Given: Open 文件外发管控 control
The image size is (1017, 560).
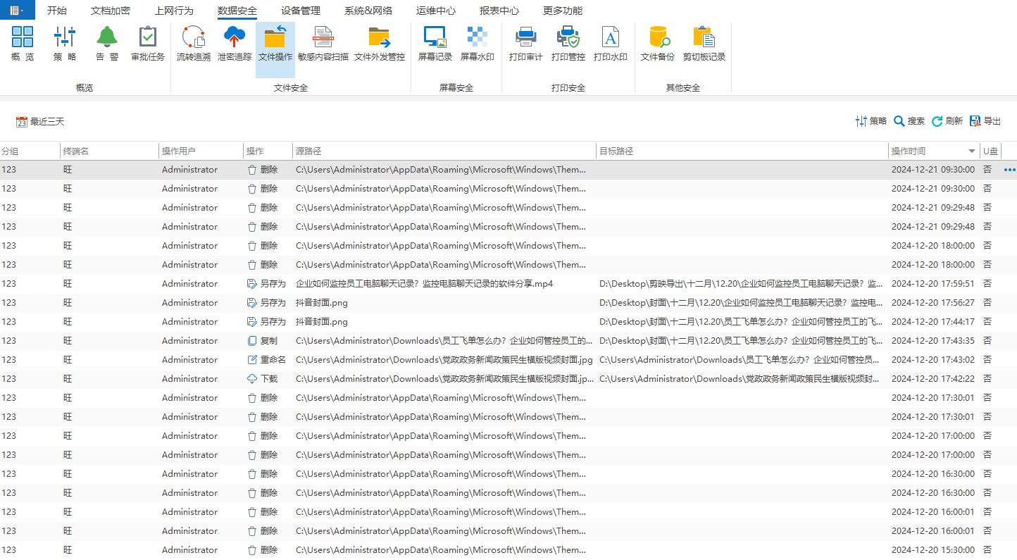Looking at the screenshot, I should point(379,44).
